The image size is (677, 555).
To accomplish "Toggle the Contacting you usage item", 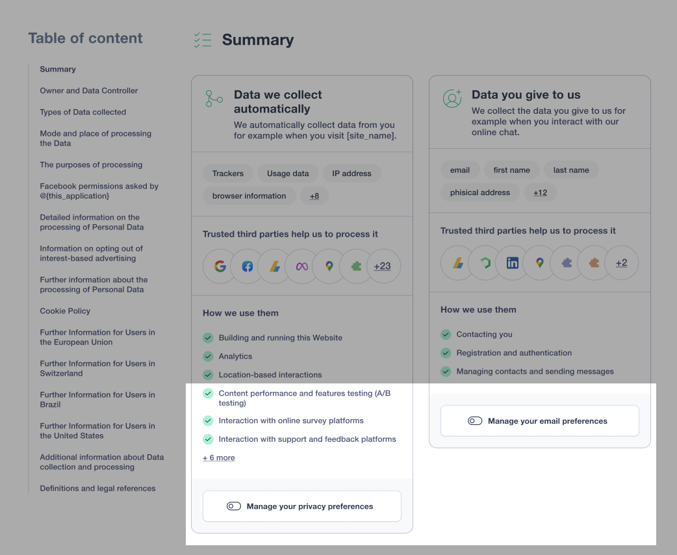I will coord(446,334).
